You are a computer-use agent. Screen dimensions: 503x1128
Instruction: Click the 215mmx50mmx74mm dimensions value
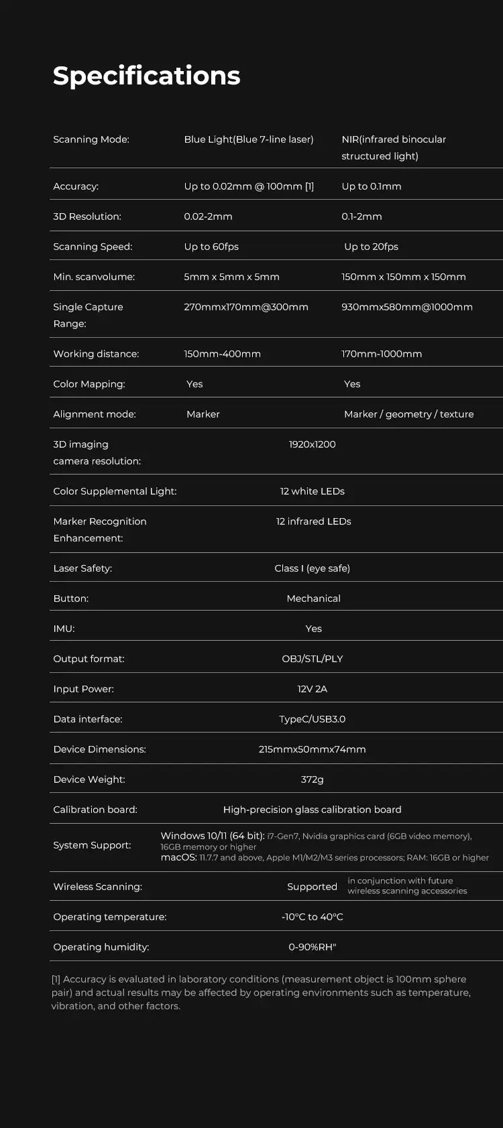pyautogui.click(x=312, y=749)
